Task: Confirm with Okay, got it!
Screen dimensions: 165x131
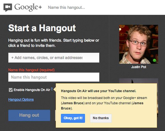Action: point(73,118)
